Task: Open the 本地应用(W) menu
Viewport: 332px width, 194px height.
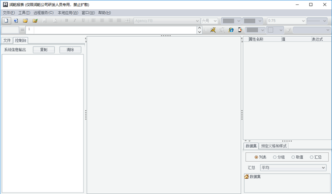Action: [x=68, y=13]
